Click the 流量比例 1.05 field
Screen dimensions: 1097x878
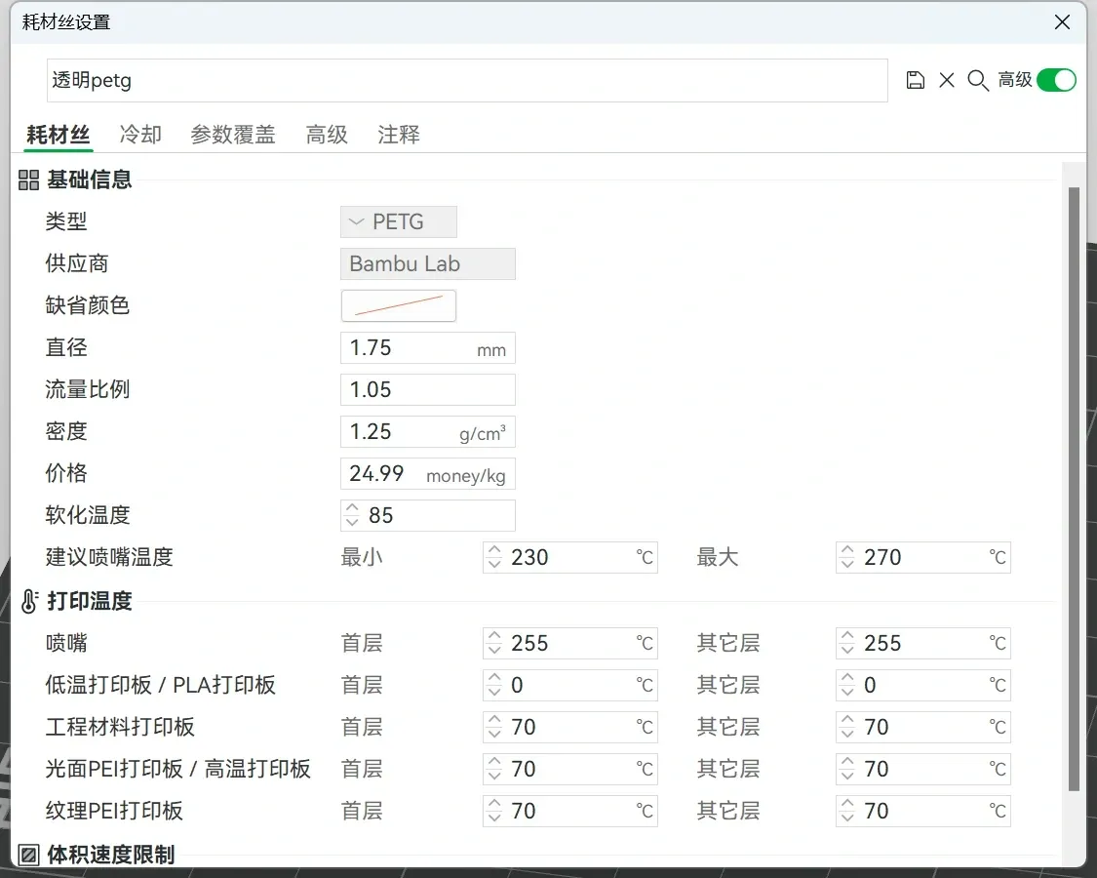[428, 390]
